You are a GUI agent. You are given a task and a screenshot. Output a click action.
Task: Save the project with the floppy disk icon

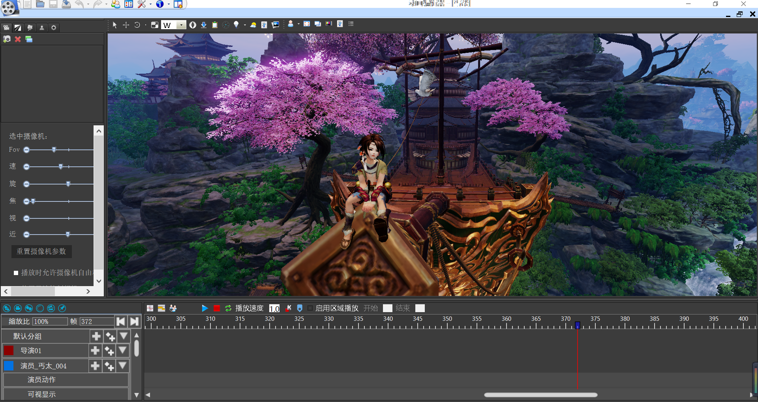click(x=53, y=4)
